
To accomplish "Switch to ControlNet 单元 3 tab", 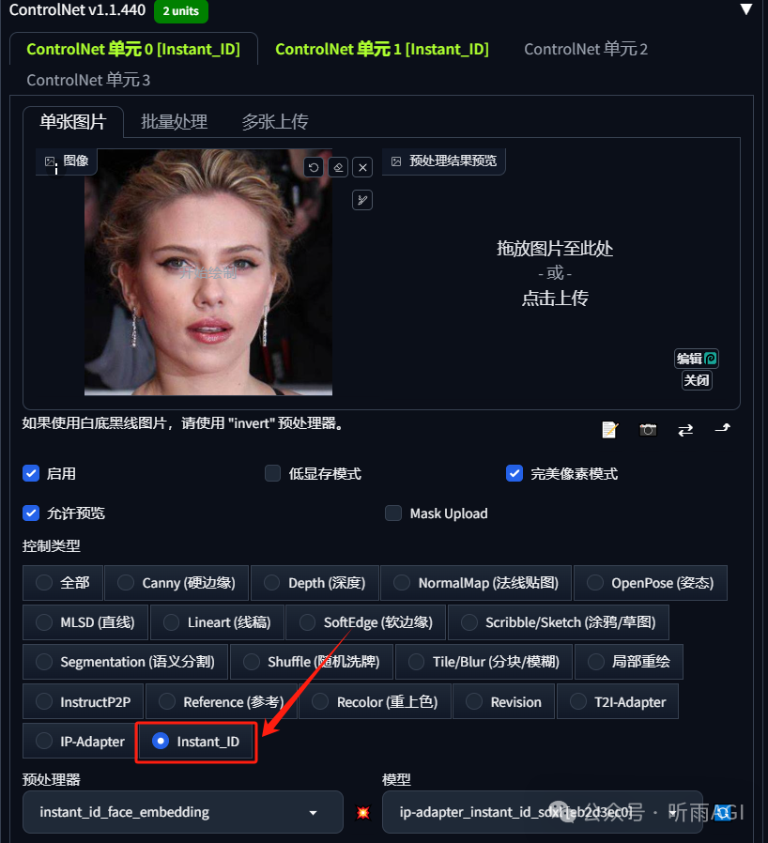I will [x=88, y=80].
